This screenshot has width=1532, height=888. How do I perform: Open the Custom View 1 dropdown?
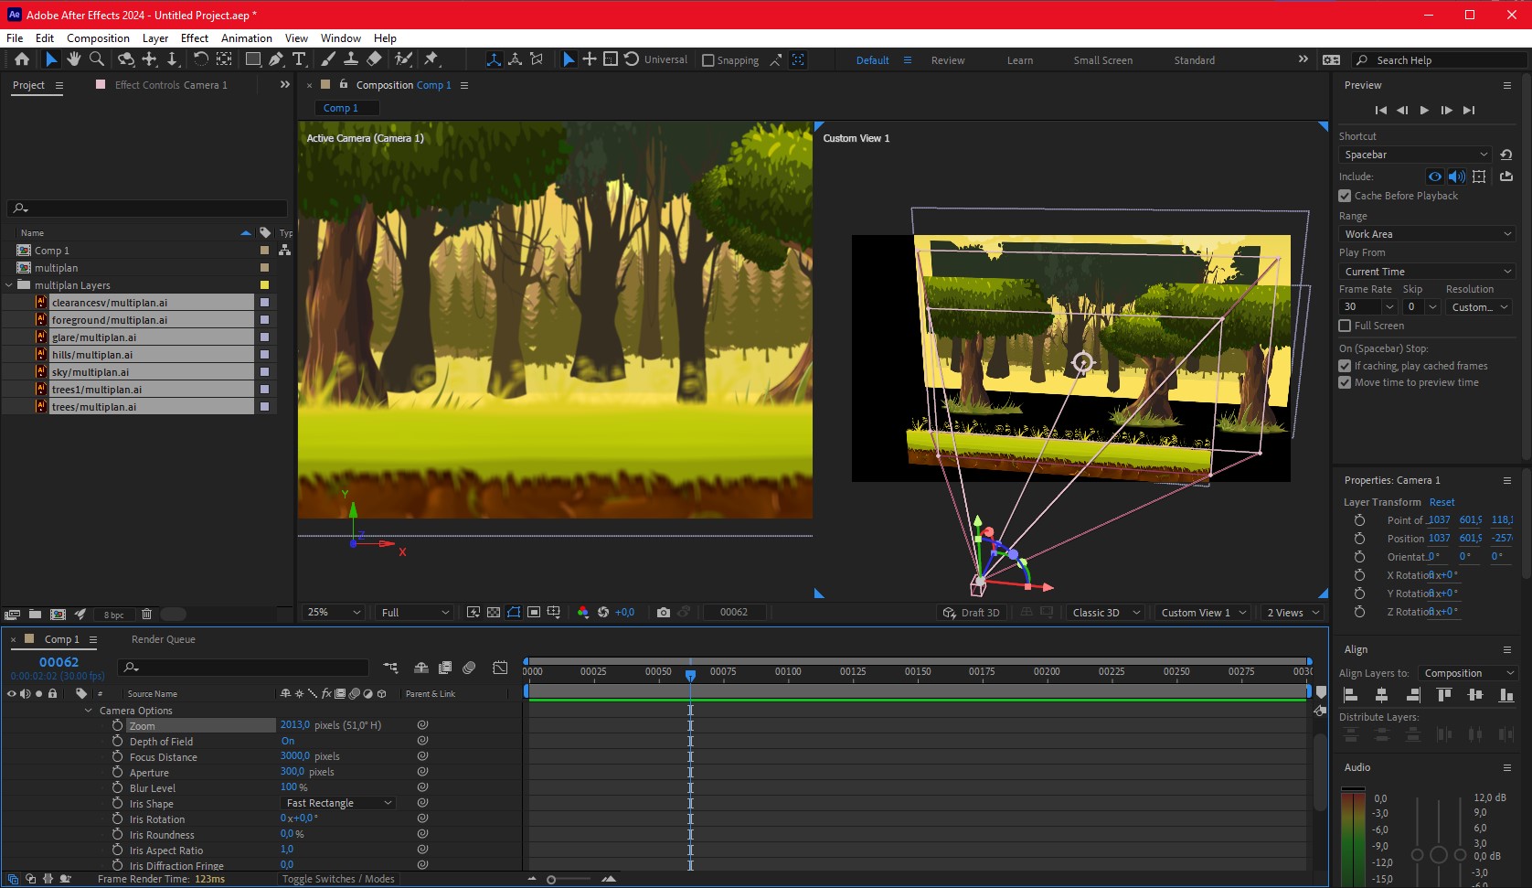1202,612
